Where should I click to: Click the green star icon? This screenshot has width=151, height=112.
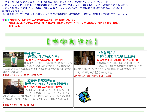(x=6, y=20)
